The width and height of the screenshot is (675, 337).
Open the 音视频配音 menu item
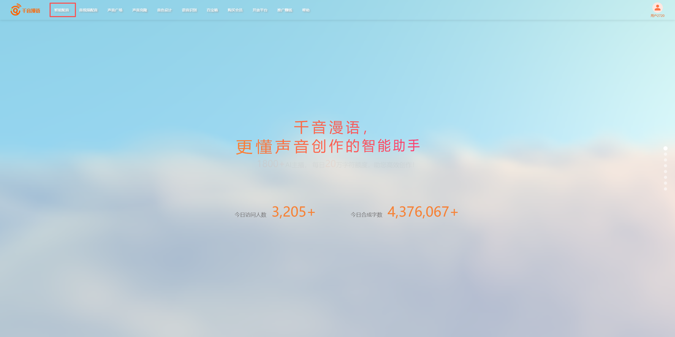[88, 10]
